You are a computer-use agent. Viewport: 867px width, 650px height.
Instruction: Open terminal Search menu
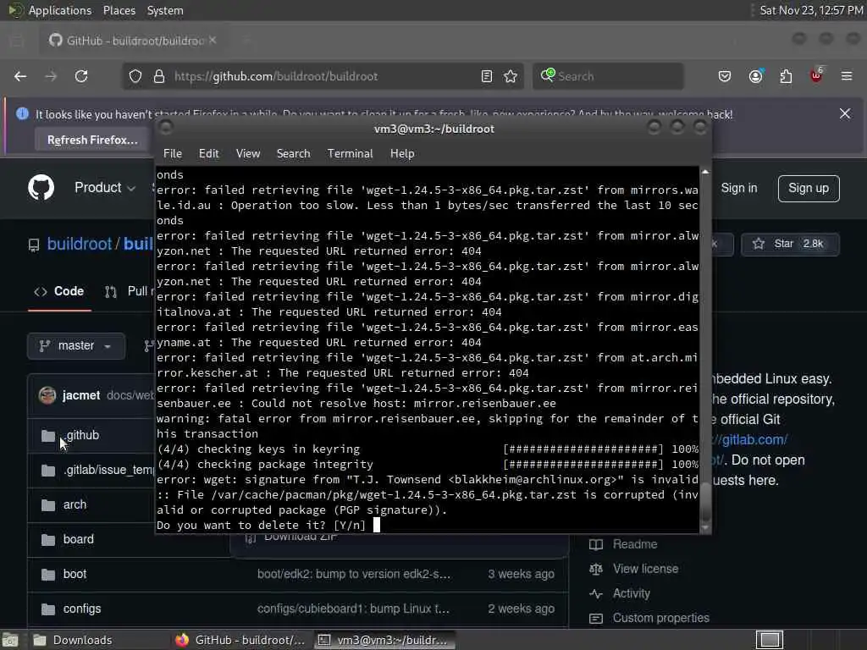pyautogui.click(x=293, y=154)
